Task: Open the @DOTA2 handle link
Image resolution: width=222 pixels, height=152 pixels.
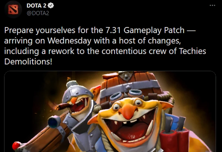Action: pos(38,13)
